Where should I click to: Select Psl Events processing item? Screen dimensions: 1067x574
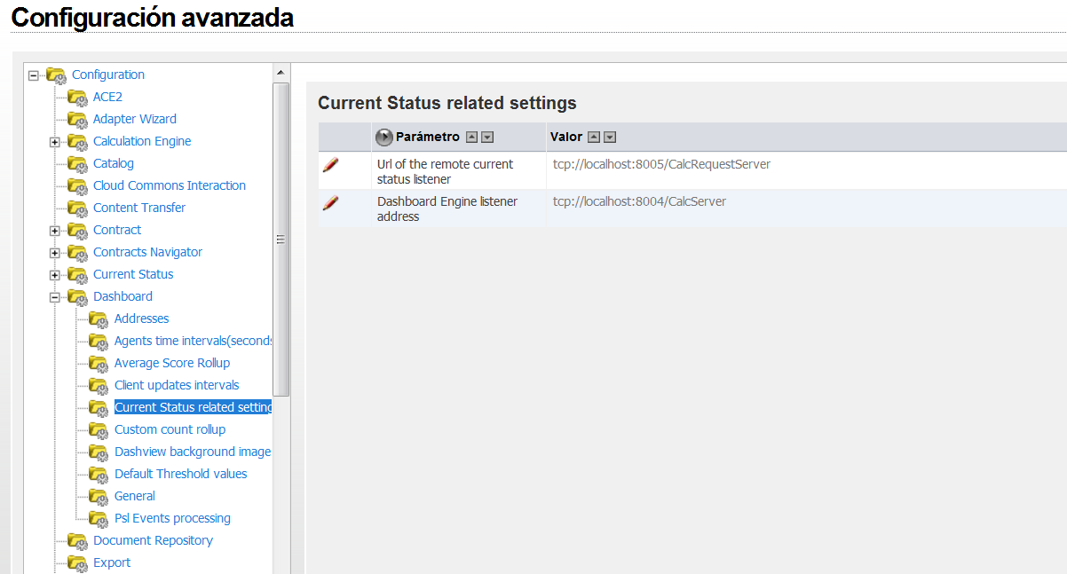pos(172,518)
